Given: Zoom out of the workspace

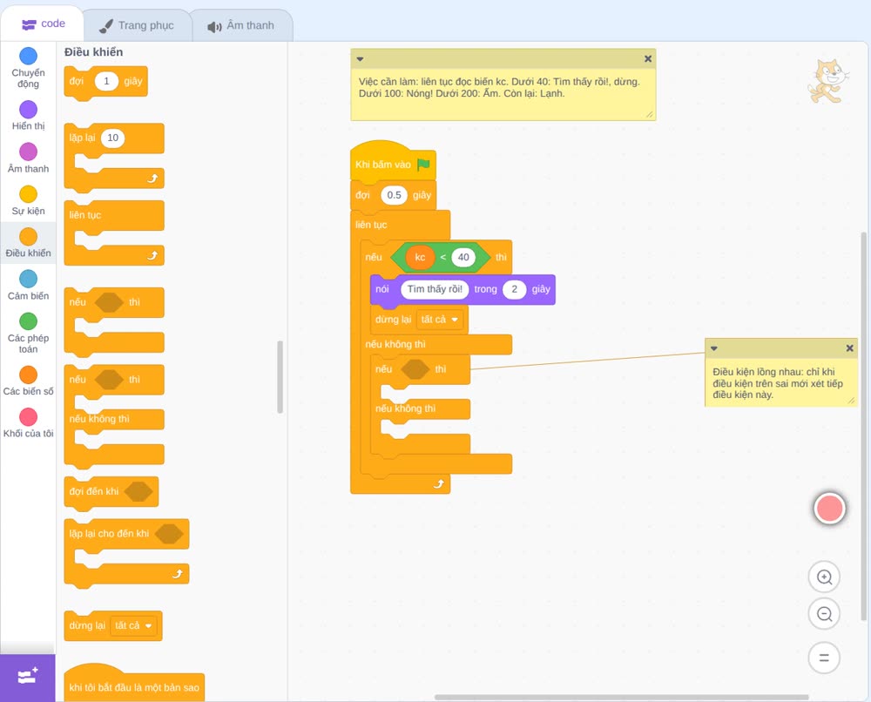Looking at the screenshot, I should (824, 614).
